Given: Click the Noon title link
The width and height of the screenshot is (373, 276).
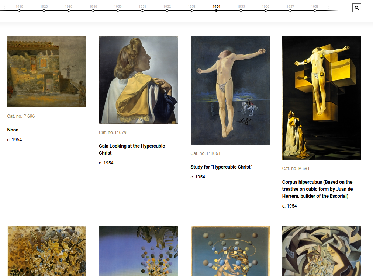Looking at the screenshot, I should click(x=13, y=130).
